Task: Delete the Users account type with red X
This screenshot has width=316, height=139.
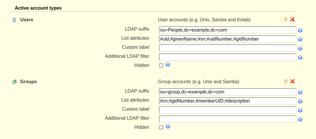Action: tap(292, 20)
